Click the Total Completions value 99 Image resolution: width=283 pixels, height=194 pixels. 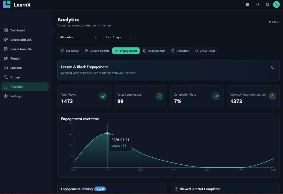point(120,101)
